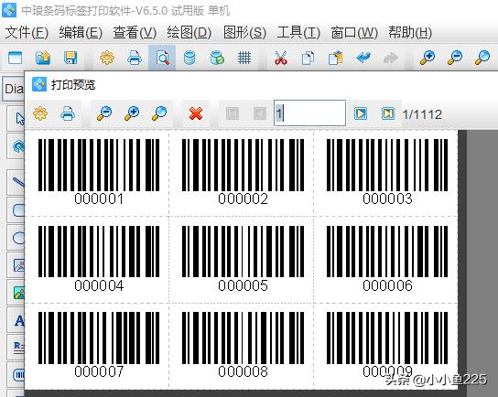
Task: Close preview with the red X icon
Action: pos(196,113)
